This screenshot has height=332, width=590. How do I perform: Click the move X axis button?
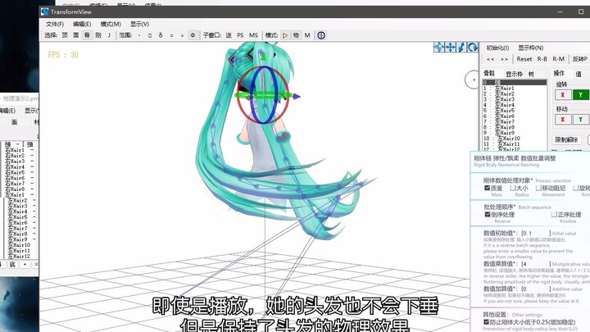pyautogui.click(x=563, y=120)
